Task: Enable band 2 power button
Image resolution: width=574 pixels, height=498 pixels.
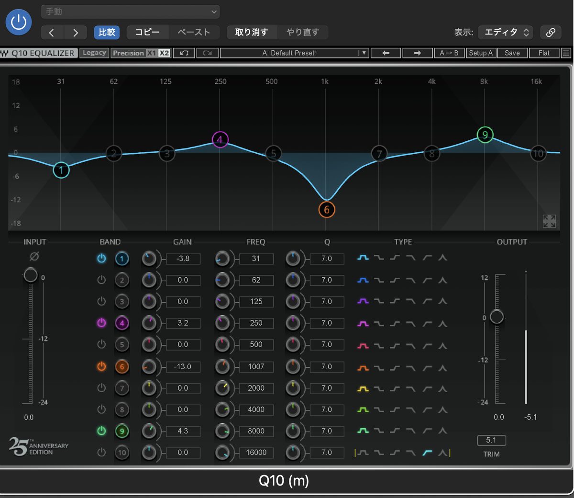Action: pos(101,280)
